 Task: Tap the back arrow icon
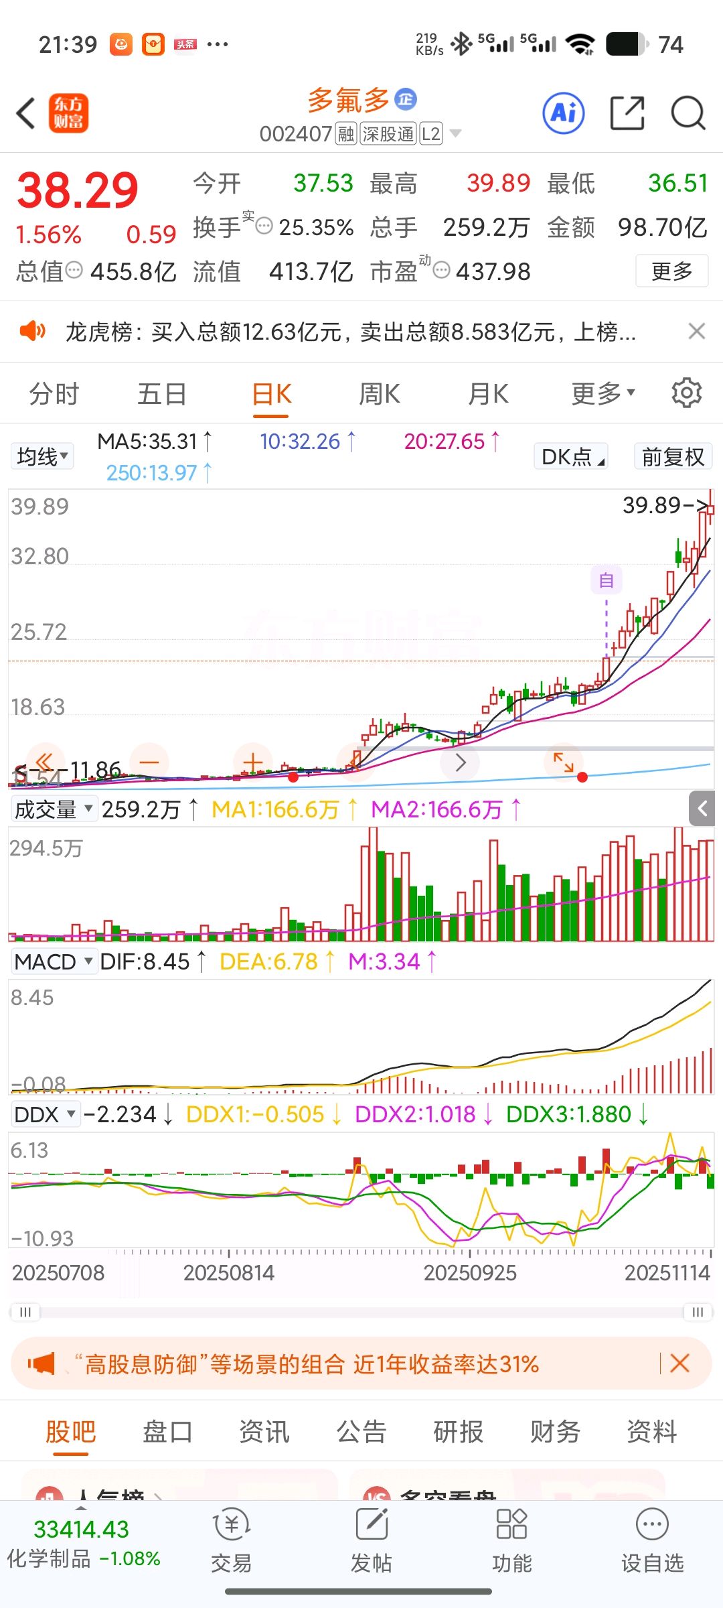click(x=25, y=113)
